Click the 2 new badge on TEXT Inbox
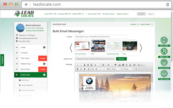The image size is (173, 108). (x=43, y=58)
